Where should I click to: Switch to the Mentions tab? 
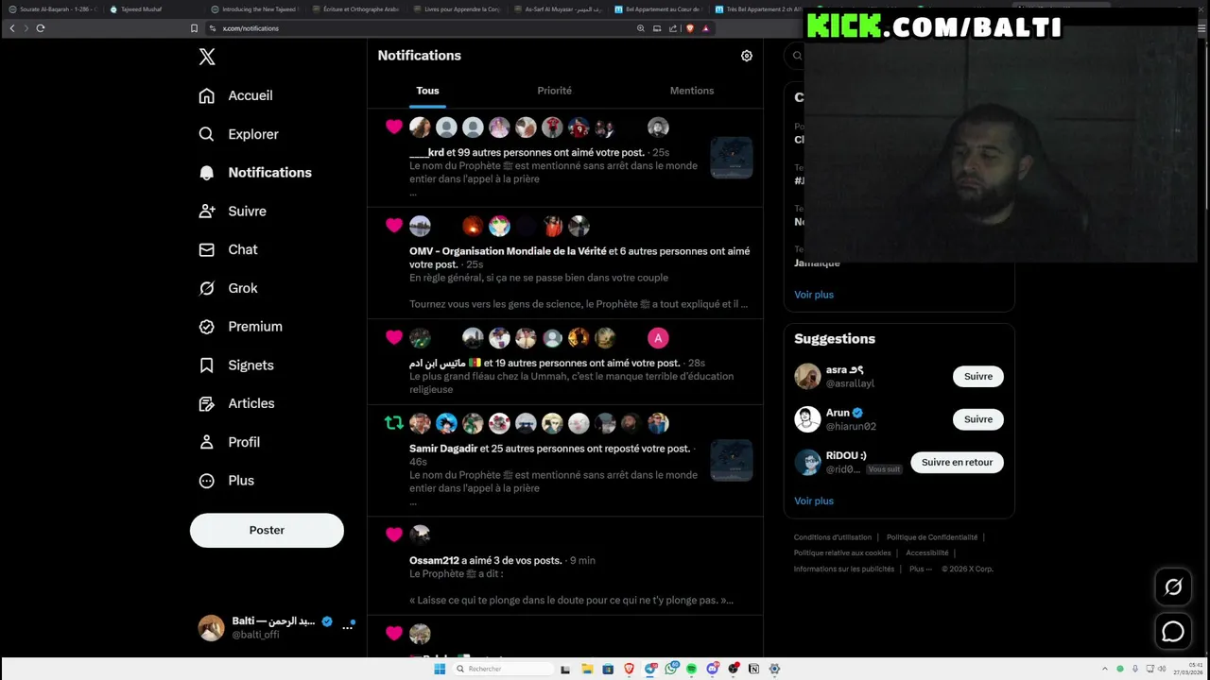692,91
